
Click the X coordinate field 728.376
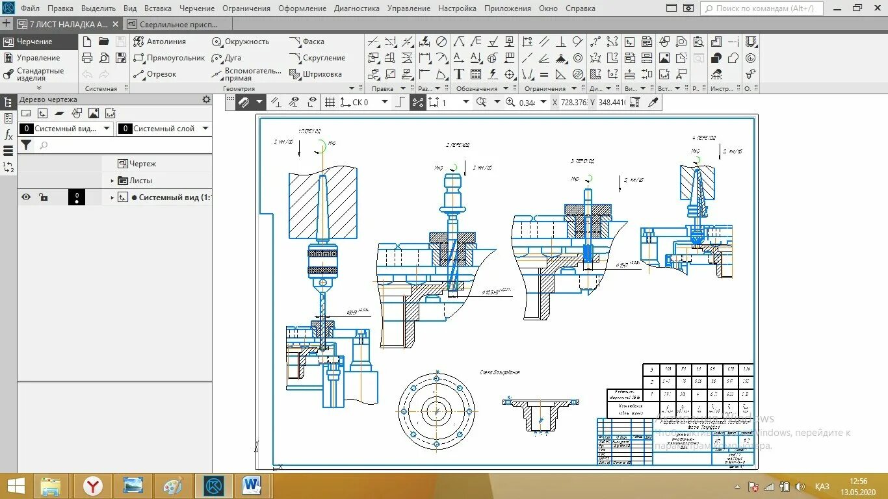[x=575, y=102]
